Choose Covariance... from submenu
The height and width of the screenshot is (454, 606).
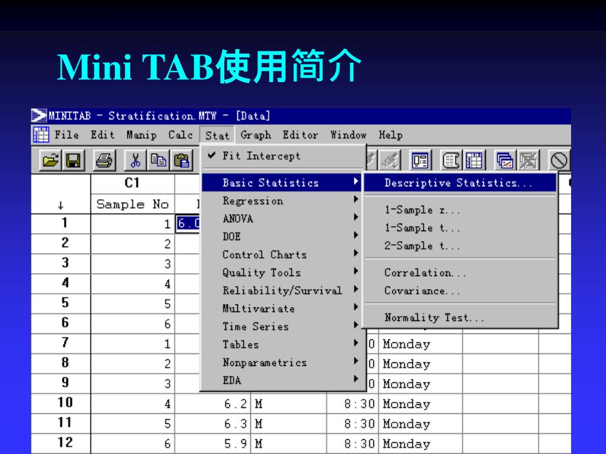(x=460, y=290)
